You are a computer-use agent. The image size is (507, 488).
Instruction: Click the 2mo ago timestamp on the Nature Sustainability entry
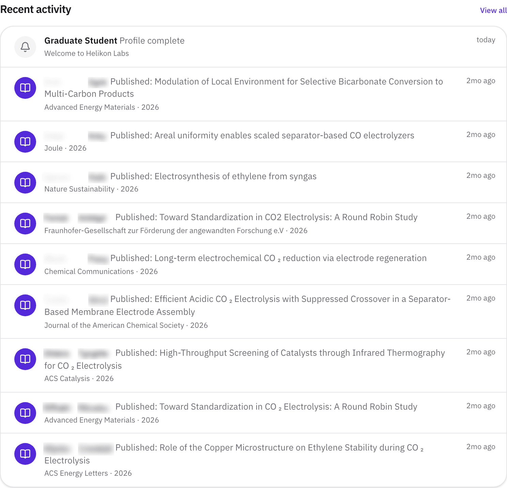tap(481, 176)
